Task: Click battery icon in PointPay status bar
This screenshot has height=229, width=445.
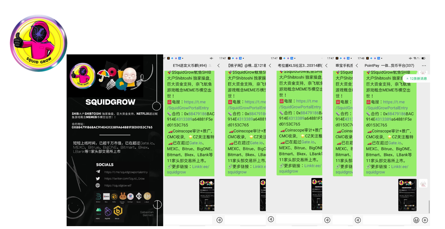Action: pyautogui.click(x=423, y=58)
